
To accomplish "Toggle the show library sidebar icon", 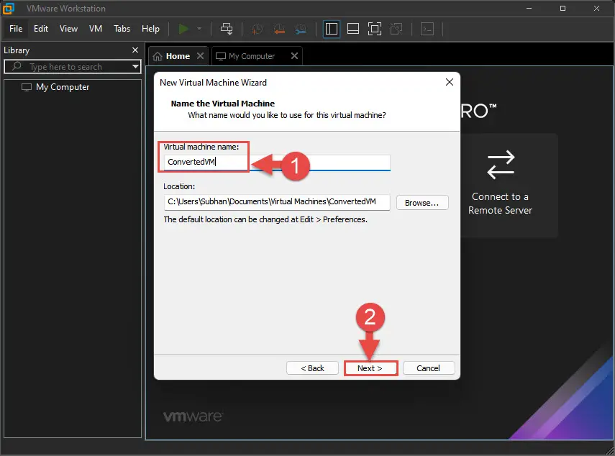I will (x=332, y=29).
